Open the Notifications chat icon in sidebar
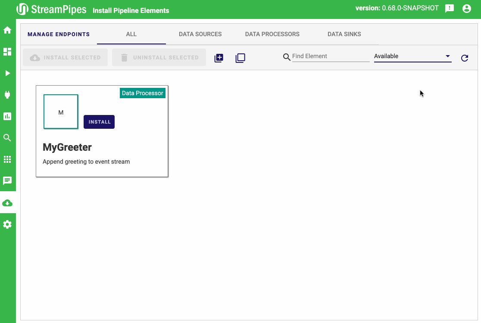The width and height of the screenshot is (481, 323). point(7,181)
